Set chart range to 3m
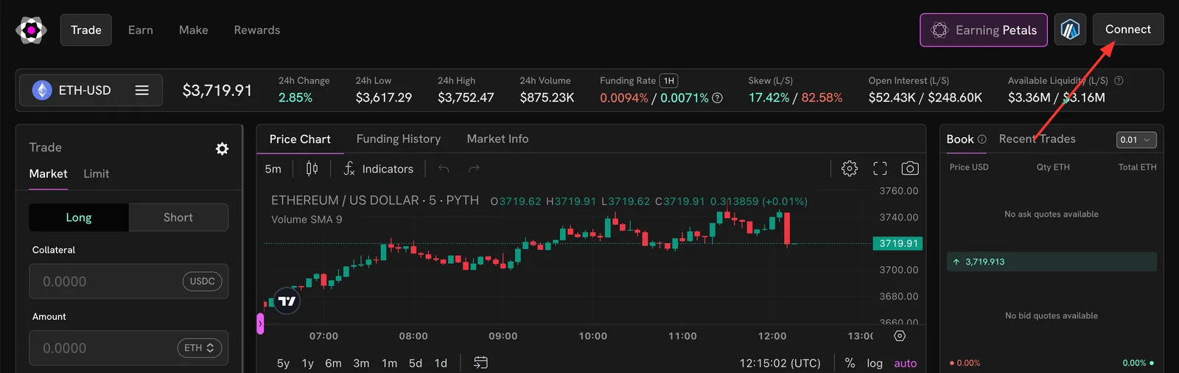 click(x=361, y=363)
